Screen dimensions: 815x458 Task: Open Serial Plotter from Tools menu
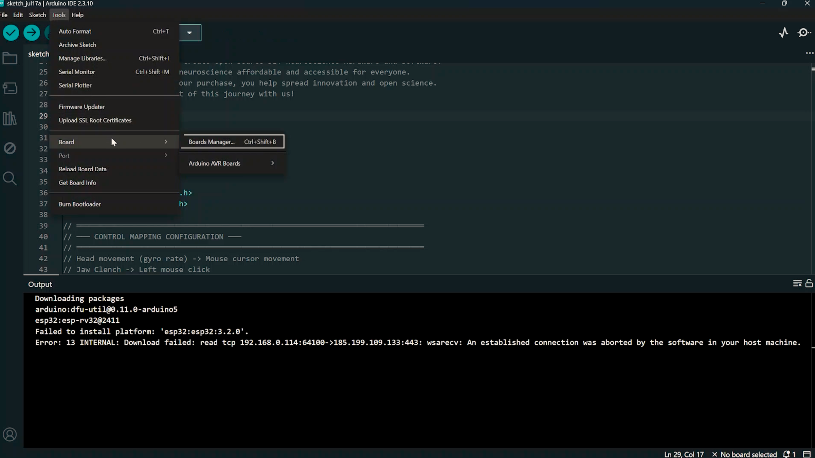click(114, 85)
